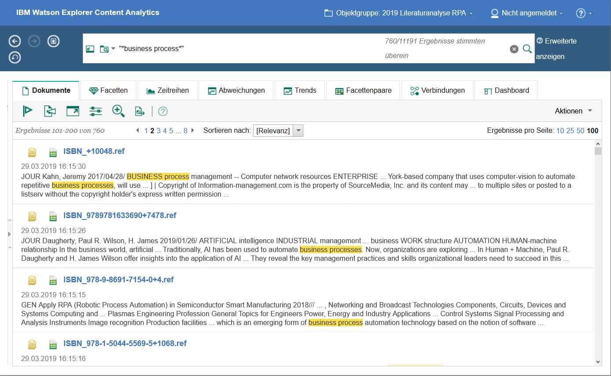The image size is (611, 376).
Task: Click the results list scrollbar down arrow
Action: 598,361
